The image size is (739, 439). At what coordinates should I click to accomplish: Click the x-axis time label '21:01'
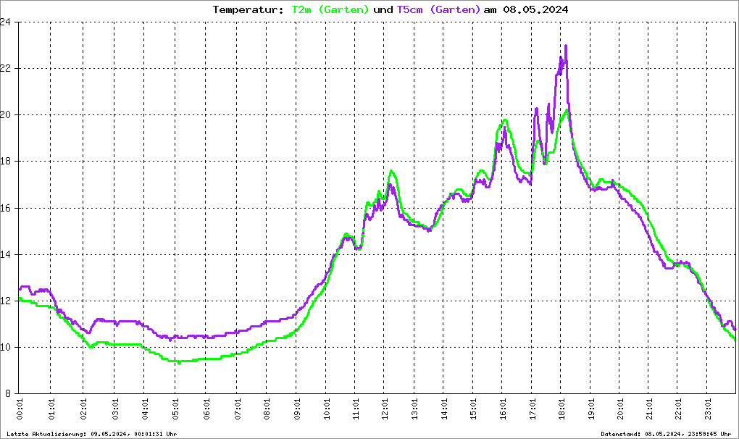[649, 409]
